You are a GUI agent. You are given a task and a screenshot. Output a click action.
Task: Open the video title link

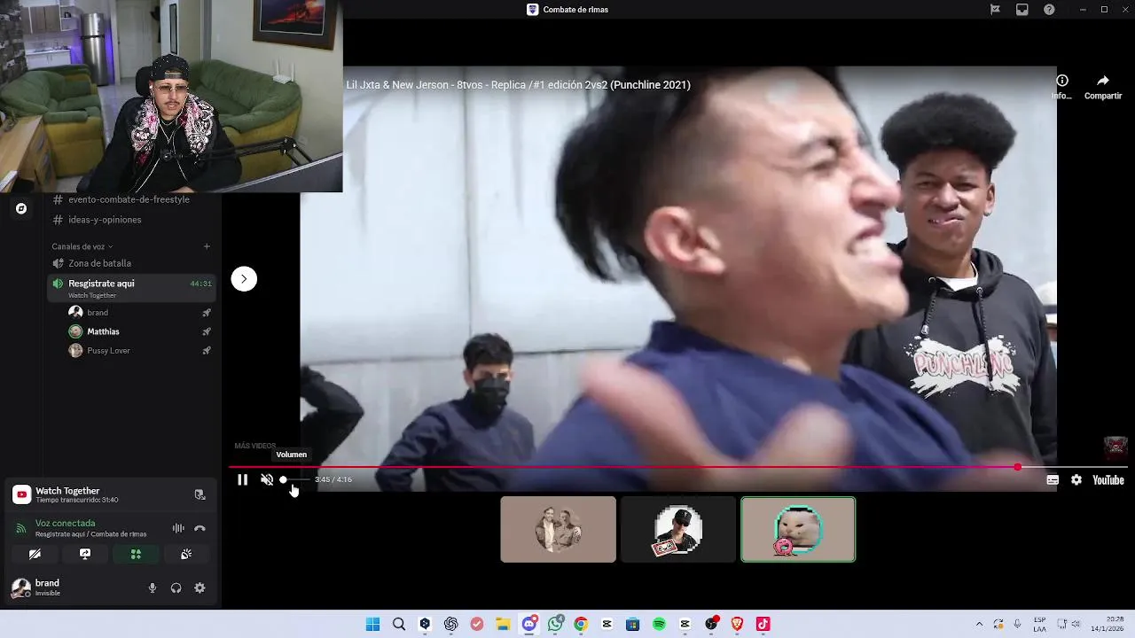(x=518, y=85)
